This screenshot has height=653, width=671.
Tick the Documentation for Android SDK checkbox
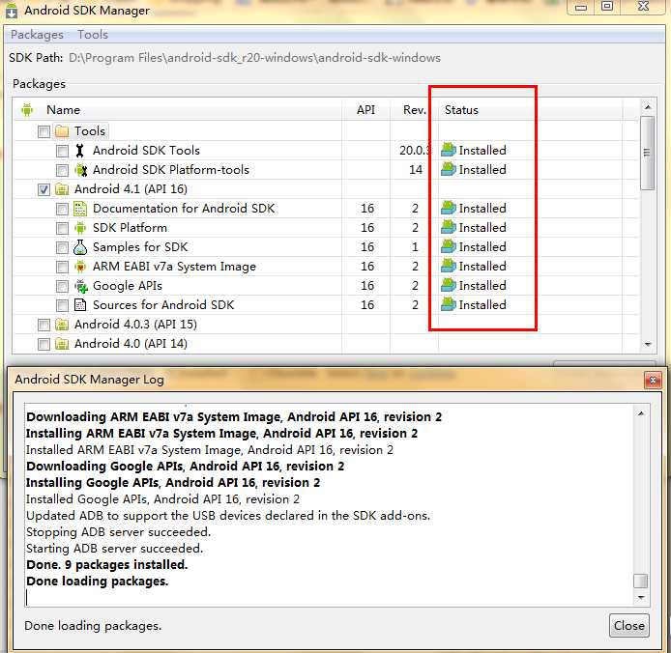[62, 209]
